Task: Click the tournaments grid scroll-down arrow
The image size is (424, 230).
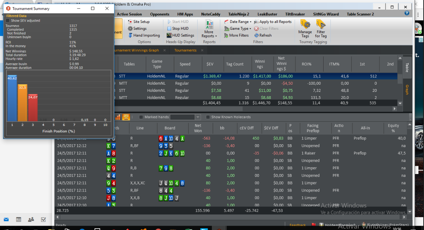Action: point(400,104)
